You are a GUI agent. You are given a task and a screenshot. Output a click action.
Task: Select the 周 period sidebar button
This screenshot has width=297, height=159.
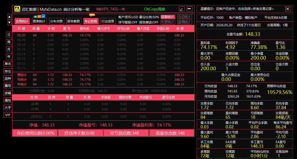[x=9, y=42]
